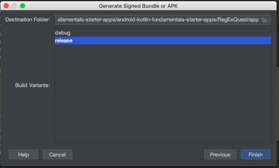Go back with the Previous button
The width and height of the screenshot is (279, 168).
pyautogui.click(x=220, y=154)
